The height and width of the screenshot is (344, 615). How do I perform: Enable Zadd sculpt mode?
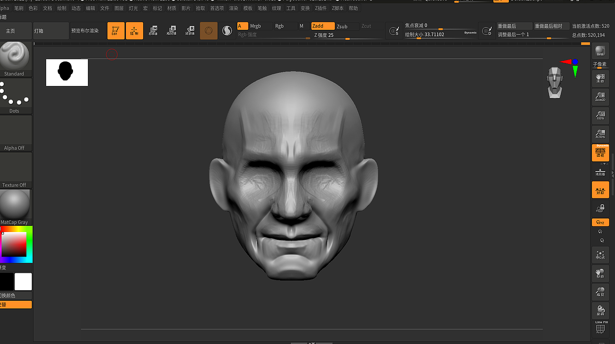point(323,26)
